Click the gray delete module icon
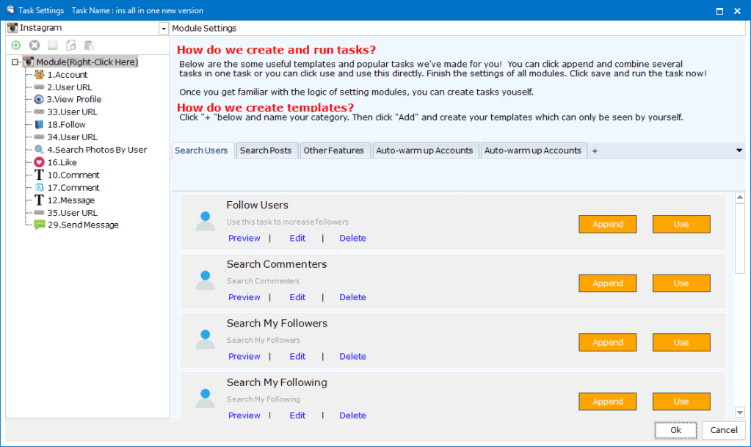 [x=35, y=46]
